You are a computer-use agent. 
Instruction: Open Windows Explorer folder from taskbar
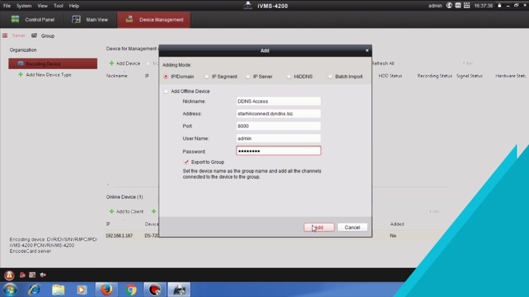[58, 290]
